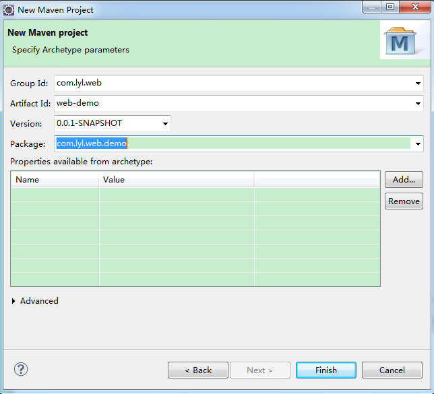This screenshot has width=434, height=394.
Task: Click the help question mark icon
Action: [21, 369]
